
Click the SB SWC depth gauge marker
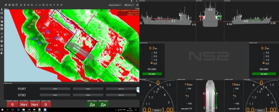click(x=264, y=63)
